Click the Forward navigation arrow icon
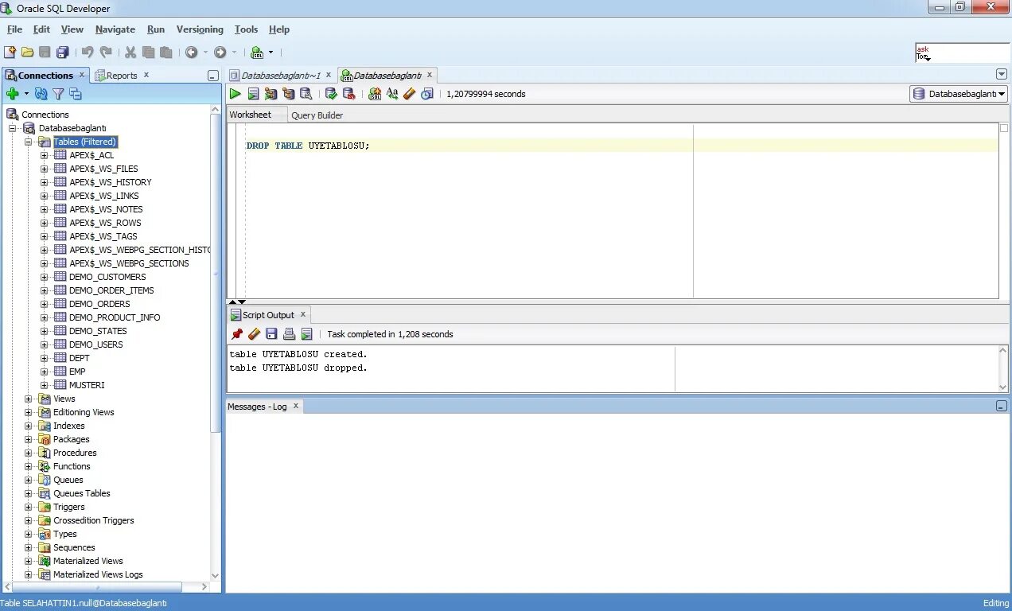The height and width of the screenshot is (611, 1012). point(220,53)
